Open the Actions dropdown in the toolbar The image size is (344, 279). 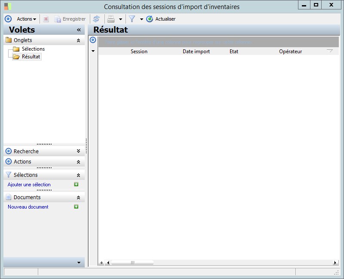[x=26, y=19]
